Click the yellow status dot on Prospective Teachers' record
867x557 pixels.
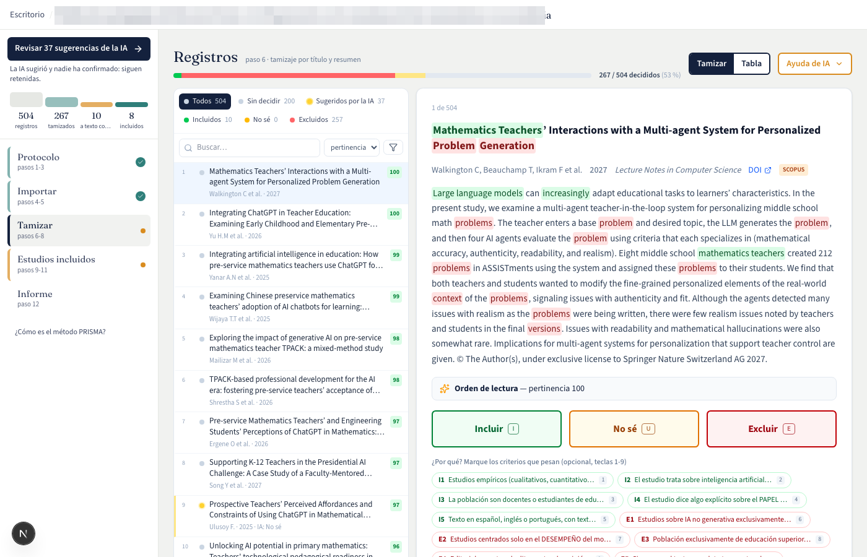[x=202, y=506]
